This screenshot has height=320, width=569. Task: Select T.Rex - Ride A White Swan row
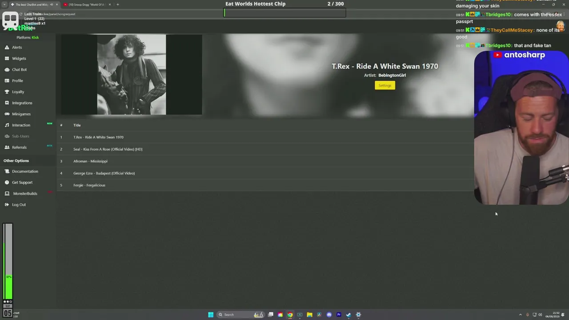(265, 137)
